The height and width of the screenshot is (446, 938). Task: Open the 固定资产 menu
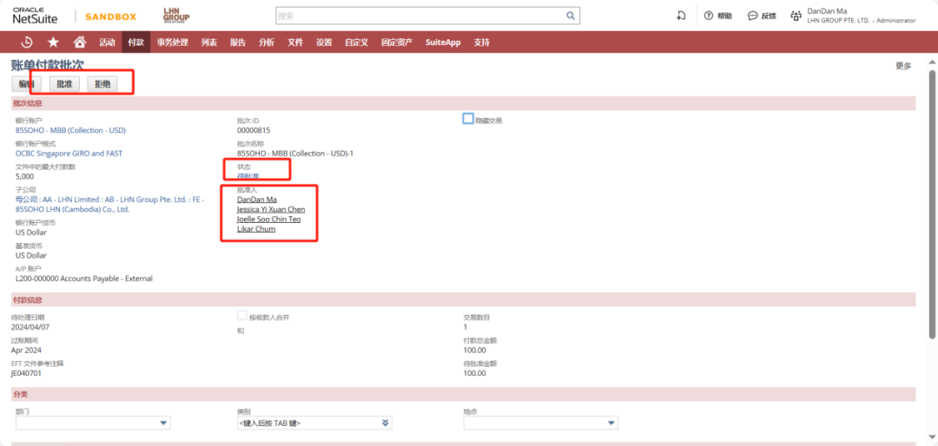pyautogui.click(x=397, y=43)
